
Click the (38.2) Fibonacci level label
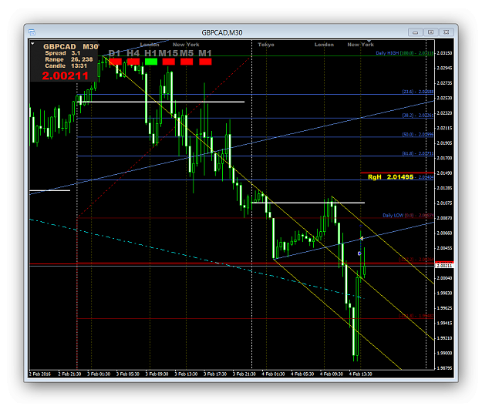pyautogui.click(x=418, y=116)
